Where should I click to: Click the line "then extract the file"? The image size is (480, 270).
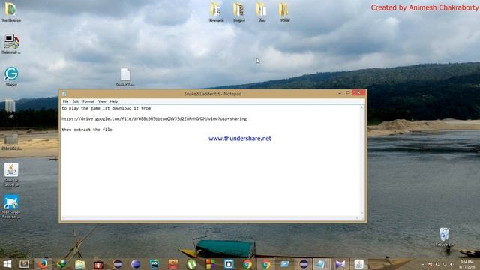click(x=87, y=130)
